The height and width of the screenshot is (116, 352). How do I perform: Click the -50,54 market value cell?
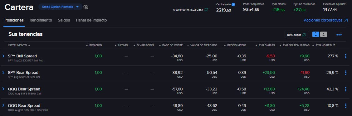coord(211,72)
